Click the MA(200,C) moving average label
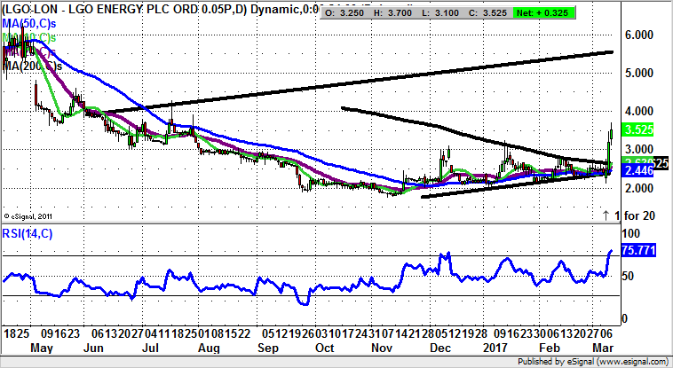 pyautogui.click(x=33, y=67)
